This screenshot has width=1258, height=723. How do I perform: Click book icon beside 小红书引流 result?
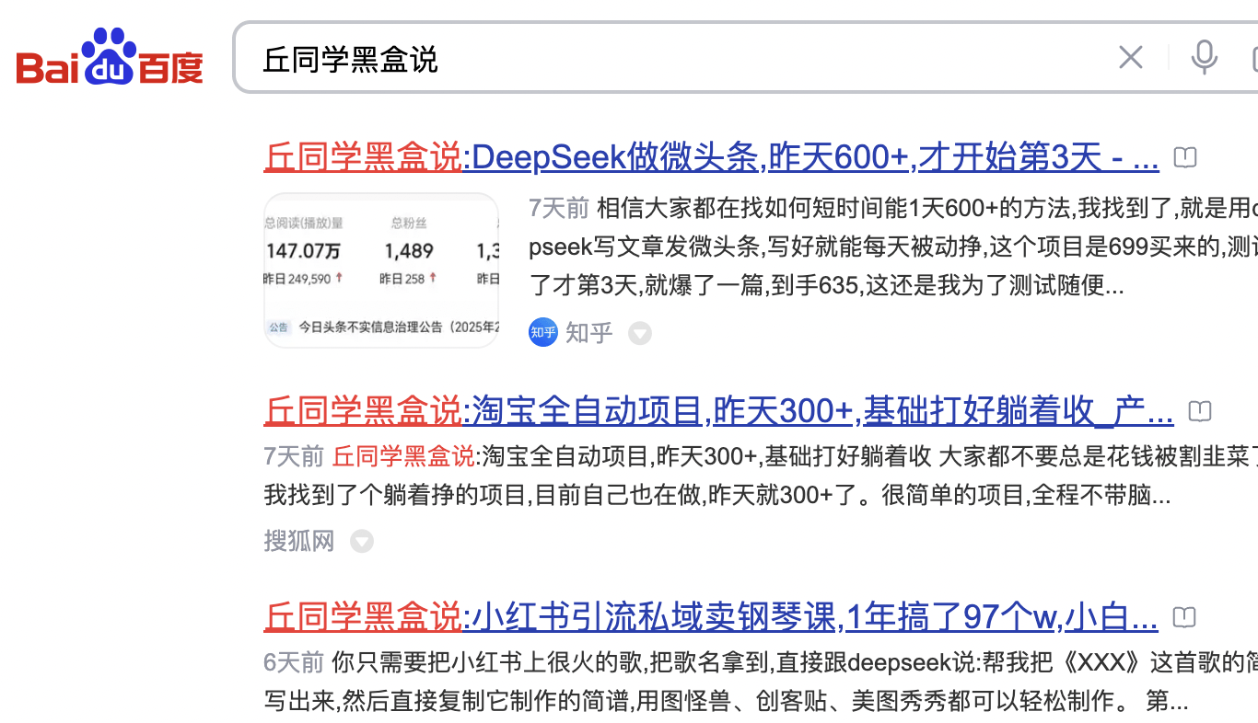tap(1184, 617)
